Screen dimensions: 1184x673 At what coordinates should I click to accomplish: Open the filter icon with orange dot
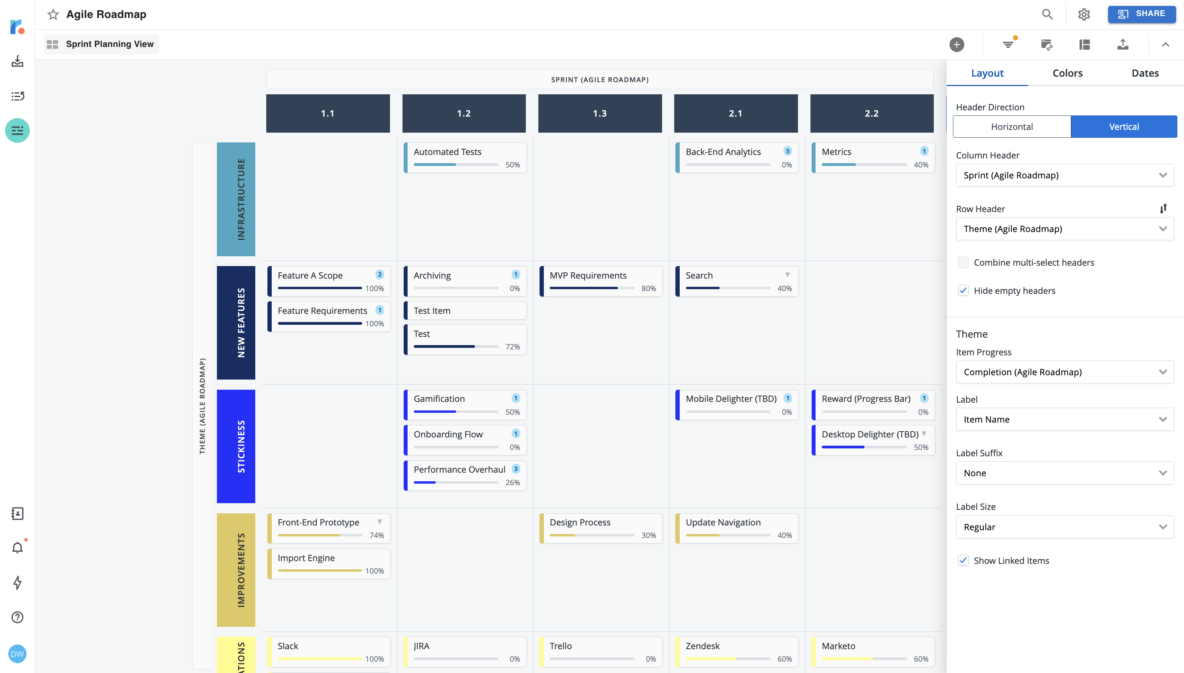pos(1008,44)
